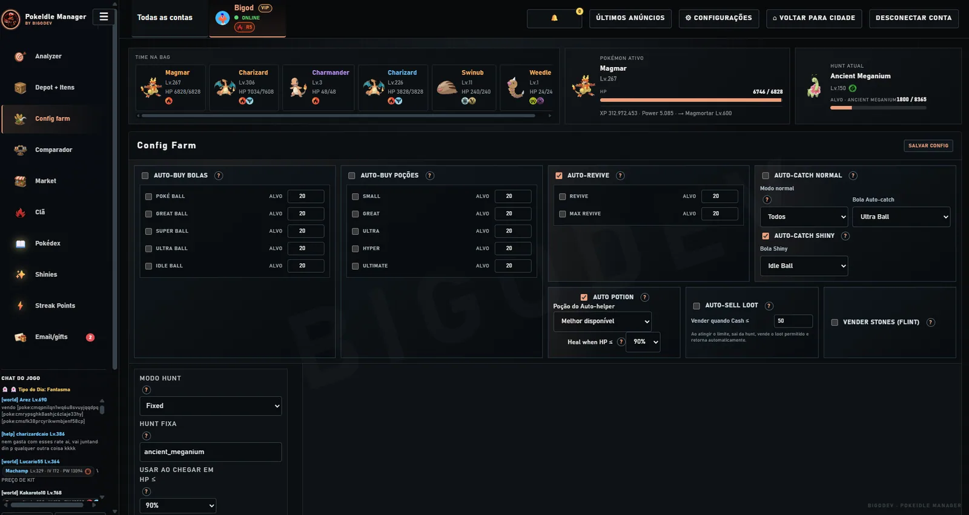The image size is (969, 515).
Task: Click the MODO HUNT help question mark
Action: 146,390
